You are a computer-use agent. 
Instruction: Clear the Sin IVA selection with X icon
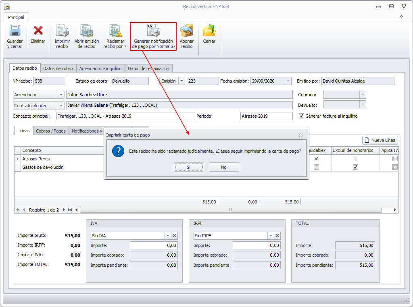click(175, 236)
